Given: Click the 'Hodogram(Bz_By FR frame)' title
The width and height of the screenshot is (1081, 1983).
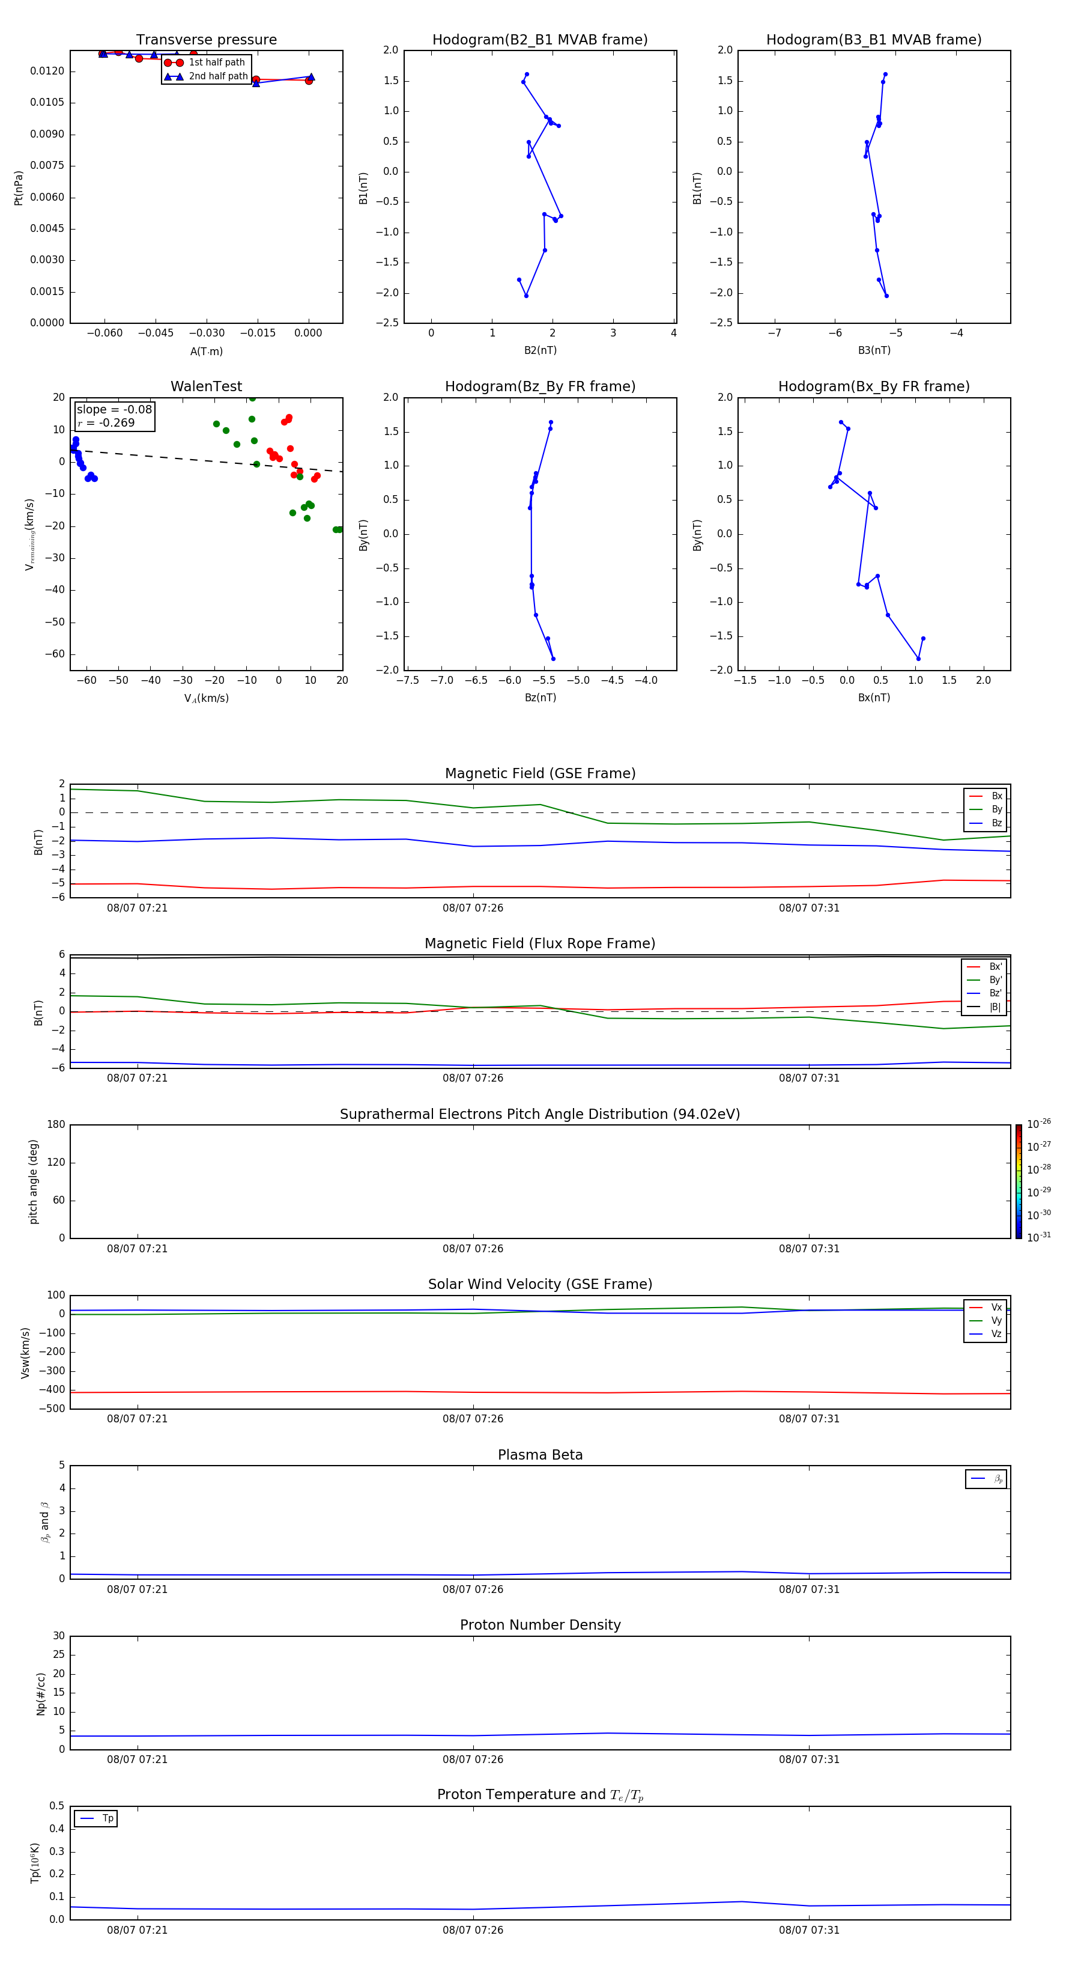Looking at the screenshot, I should click(540, 386).
